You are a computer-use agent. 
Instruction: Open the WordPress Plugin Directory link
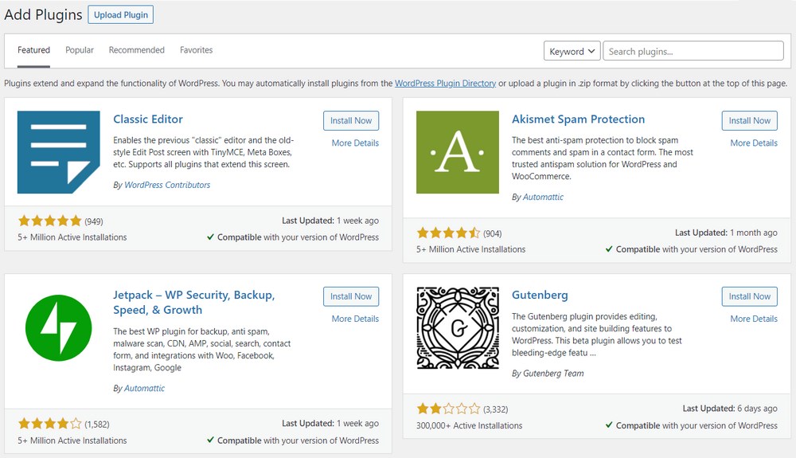click(445, 84)
